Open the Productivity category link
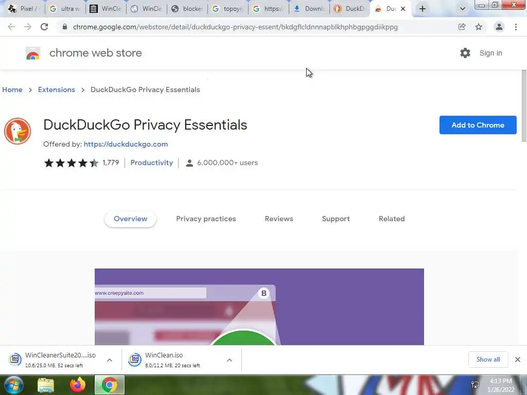 pos(152,163)
